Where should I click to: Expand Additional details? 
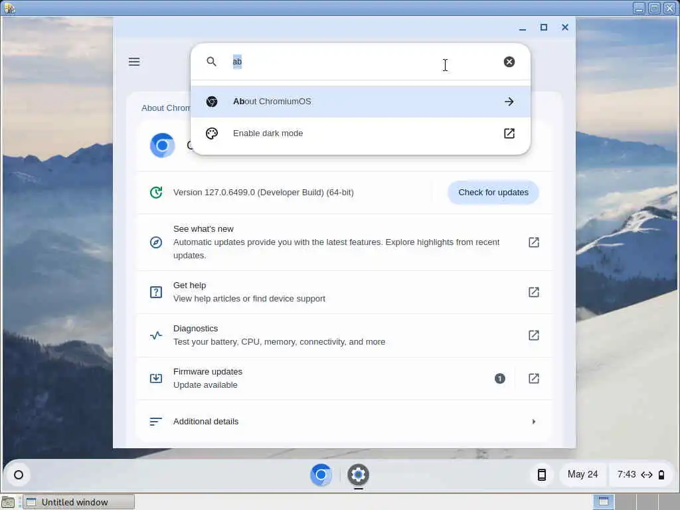pos(345,422)
